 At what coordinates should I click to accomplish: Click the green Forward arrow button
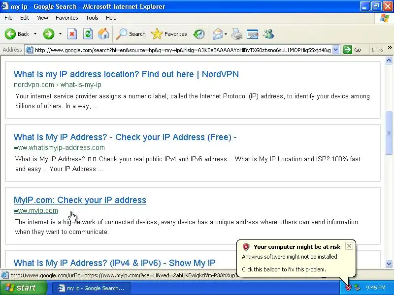pos(48,34)
